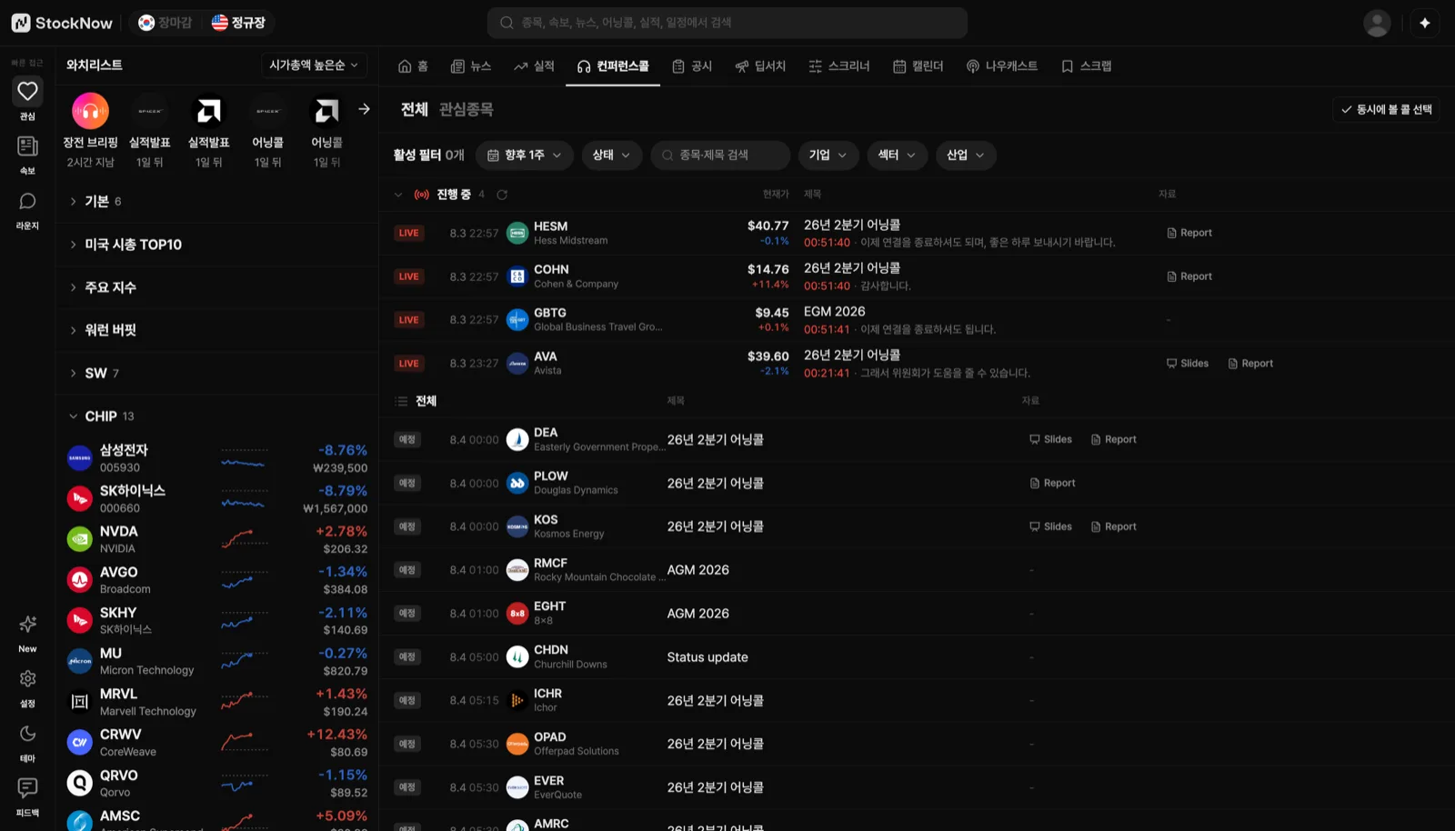Viewport: 1455px width, 831px height.
Task: Open KOS Report document
Action: 1114,526
